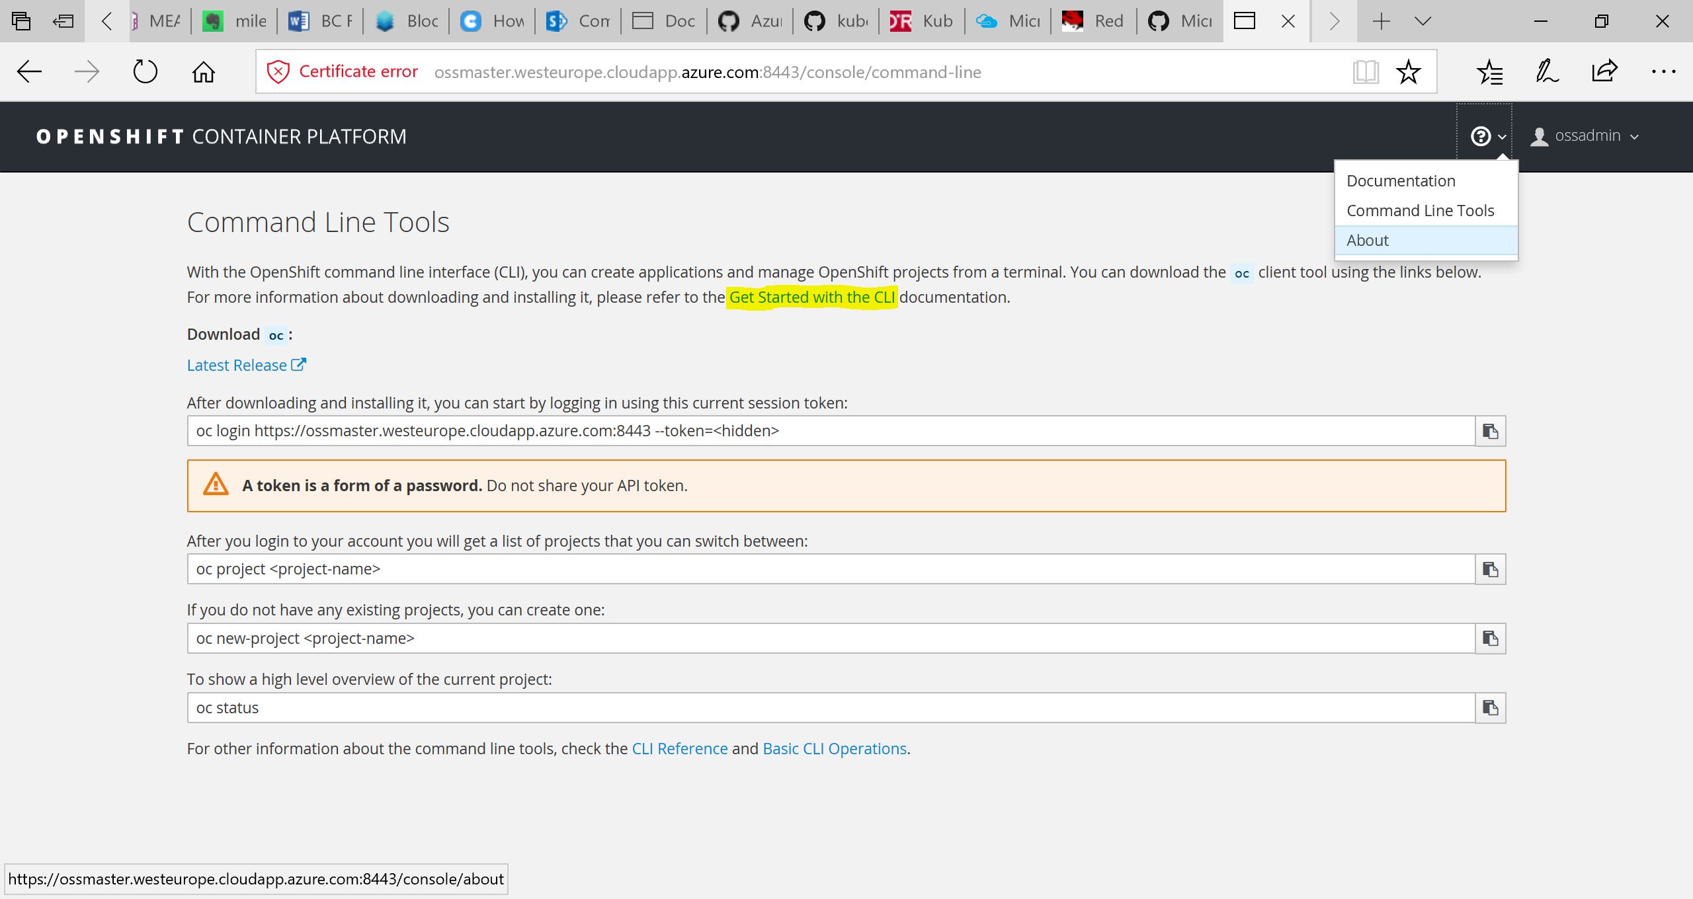The height and width of the screenshot is (899, 1693).
Task: Add page to favorites with star icon
Action: tap(1408, 71)
